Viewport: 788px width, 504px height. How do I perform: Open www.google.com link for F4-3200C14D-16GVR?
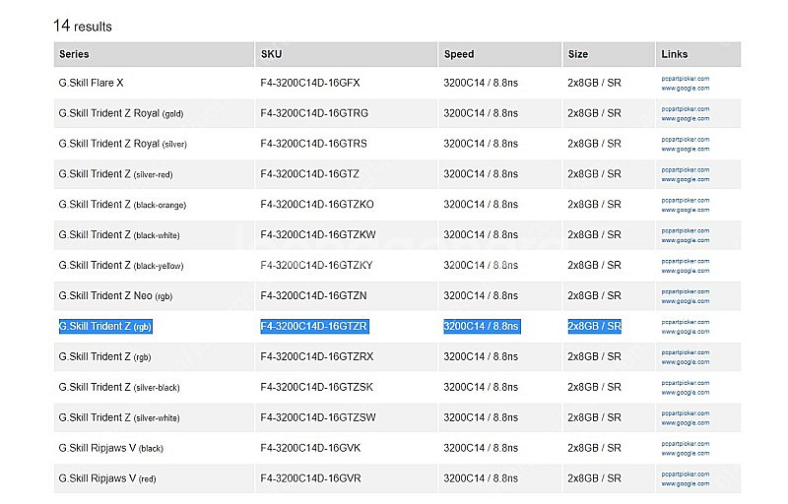click(x=685, y=484)
